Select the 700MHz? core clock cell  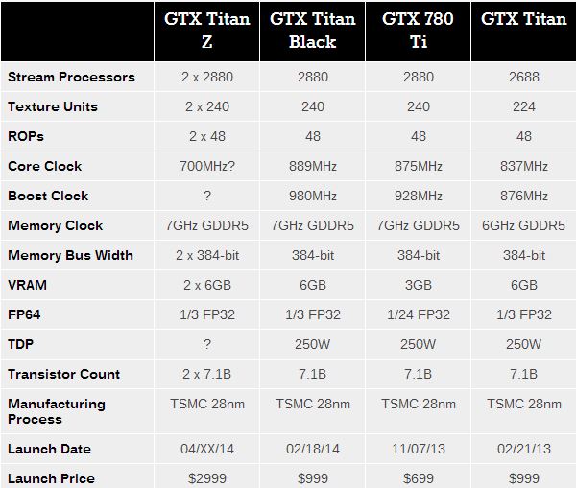tap(207, 166)
